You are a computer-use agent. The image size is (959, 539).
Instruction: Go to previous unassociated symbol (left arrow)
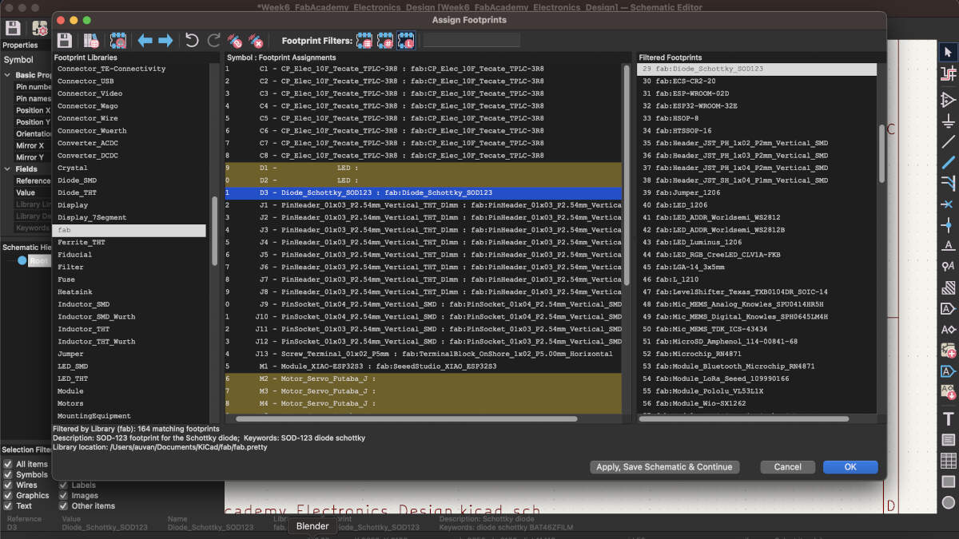(x=145, y=40)
